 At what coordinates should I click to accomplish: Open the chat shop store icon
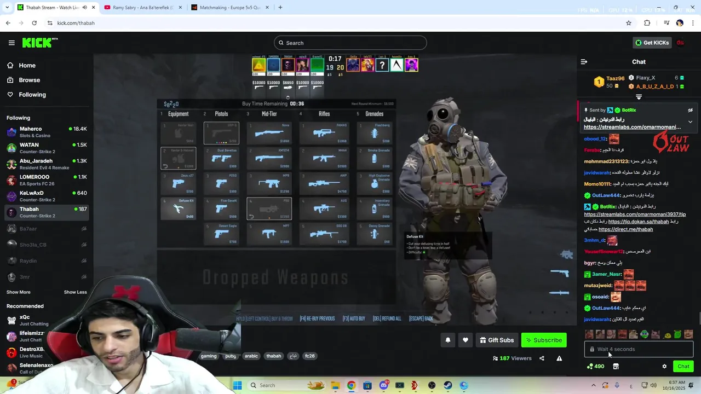(x=616, y=366)
